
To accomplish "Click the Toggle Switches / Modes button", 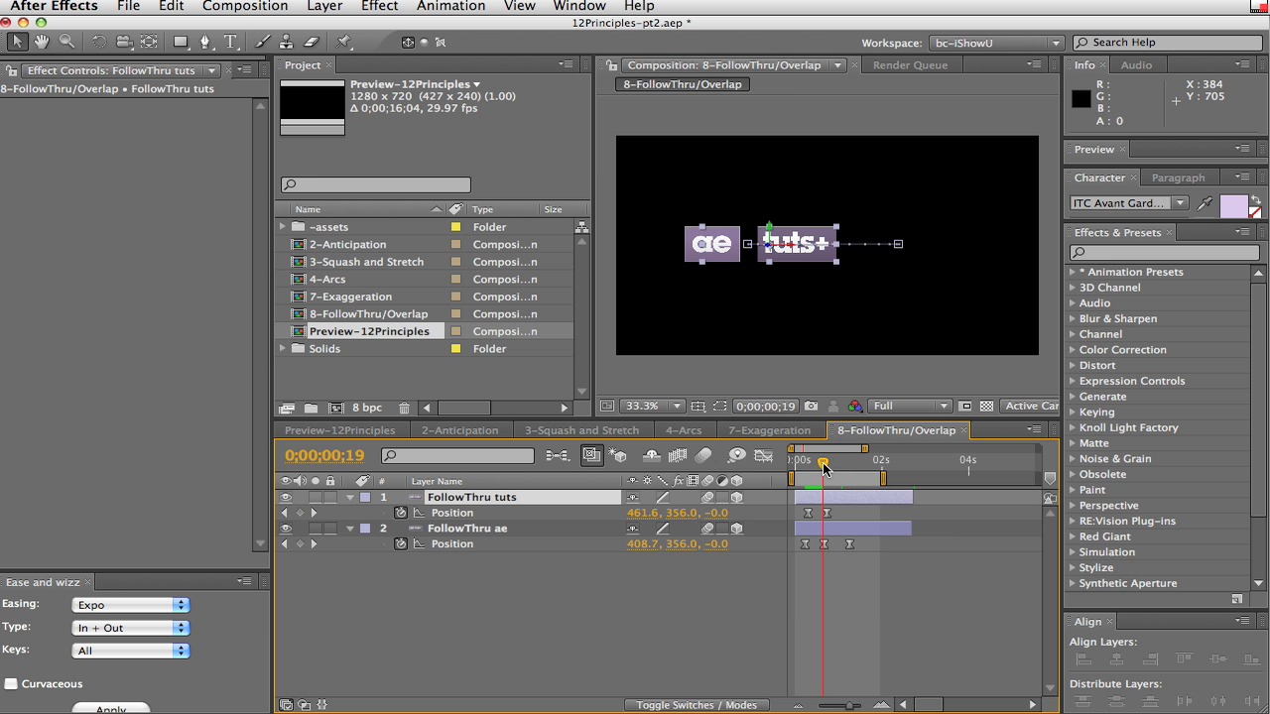I will click(x=697, y=705).
